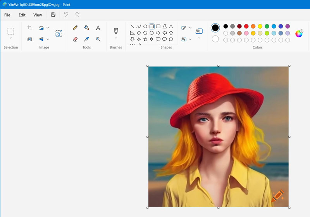Select the Six-point star shape
Screen dimensions: 310x217
pyautogui.click(x=152, y=39)
